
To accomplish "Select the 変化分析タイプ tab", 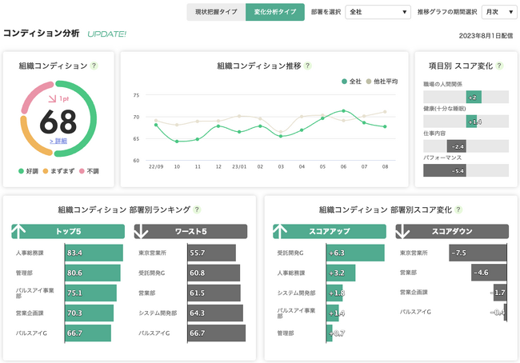I will coord(275,12).
